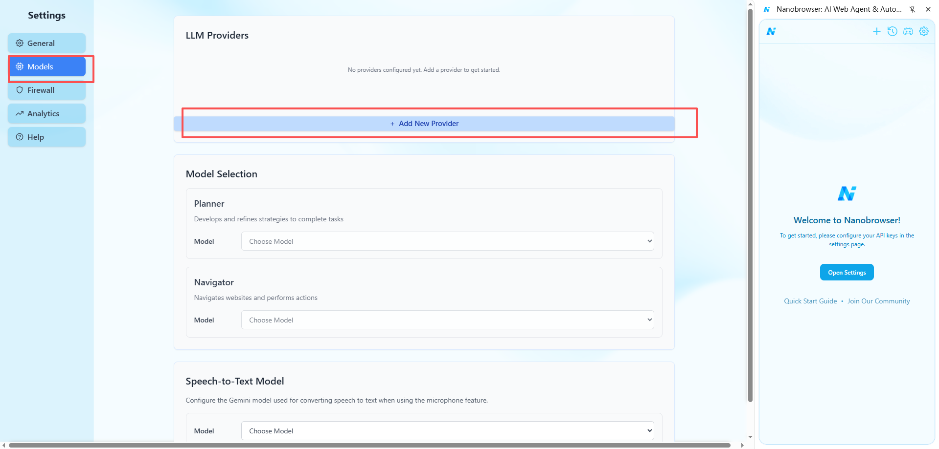Click the Discord community icon
939x449 pixels.
[908, 31]
